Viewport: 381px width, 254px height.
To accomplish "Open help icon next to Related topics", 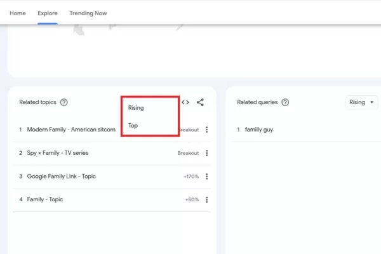I will (x=64, y=102).
